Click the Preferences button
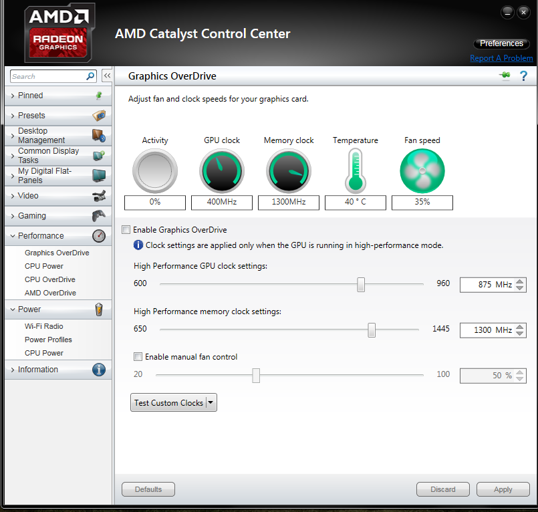 click(x=501, y=43)
